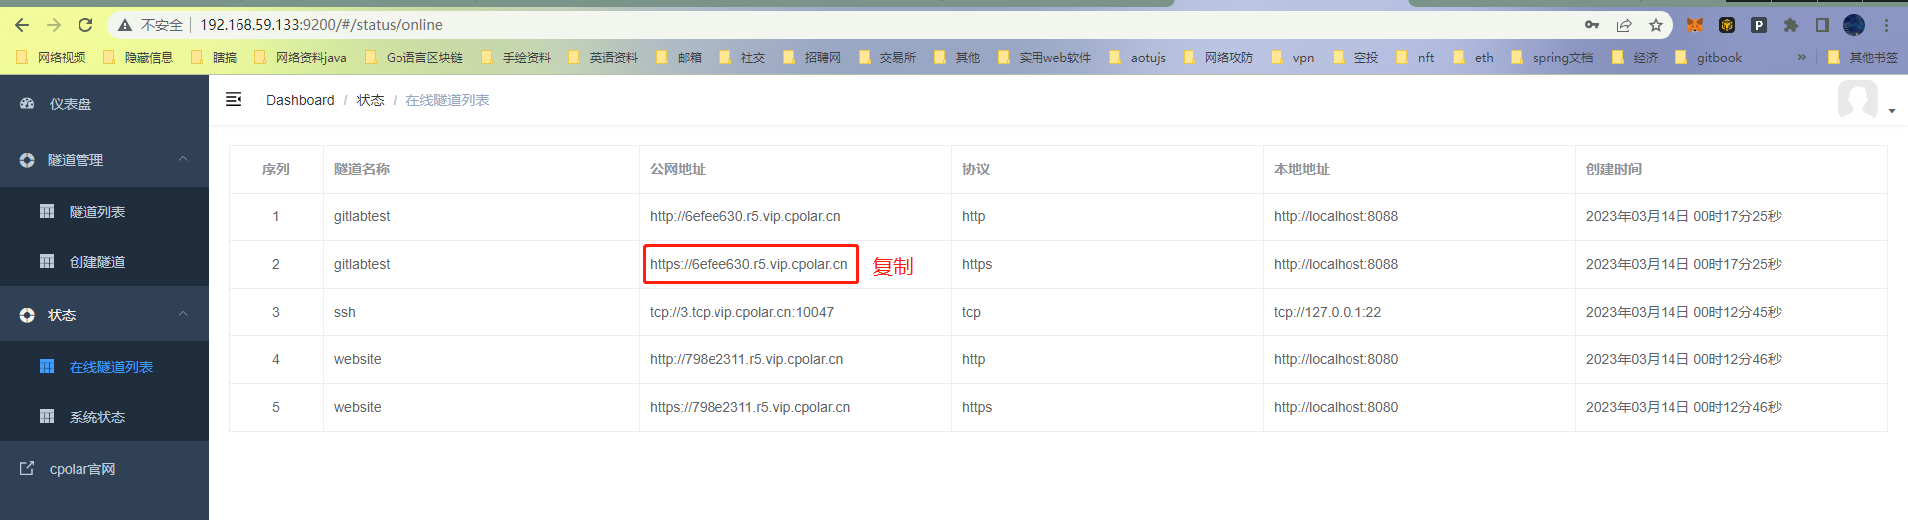Open the 创建隧道 sidebar item

click(104, 261)
